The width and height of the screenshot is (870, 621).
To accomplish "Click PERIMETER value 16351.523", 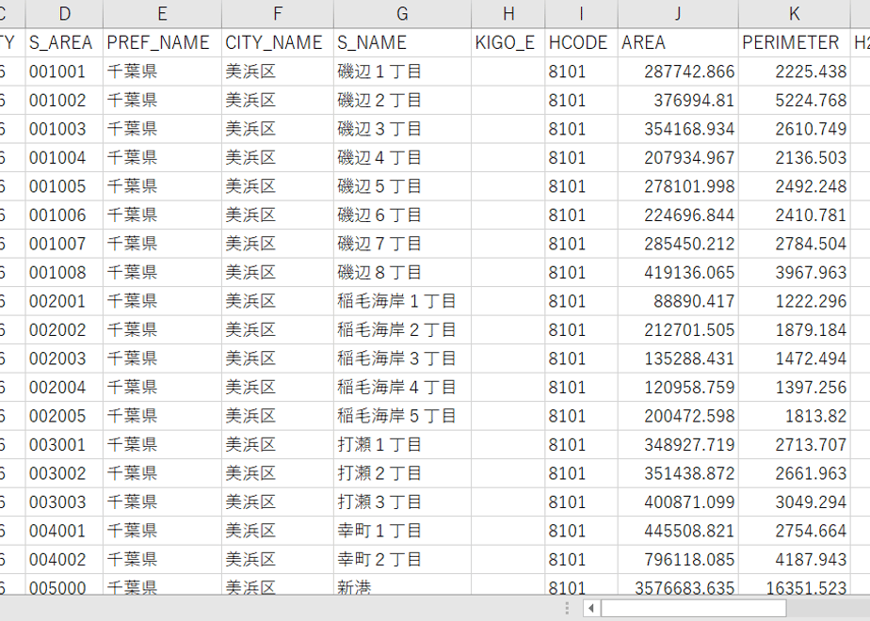I will point(795,585).
